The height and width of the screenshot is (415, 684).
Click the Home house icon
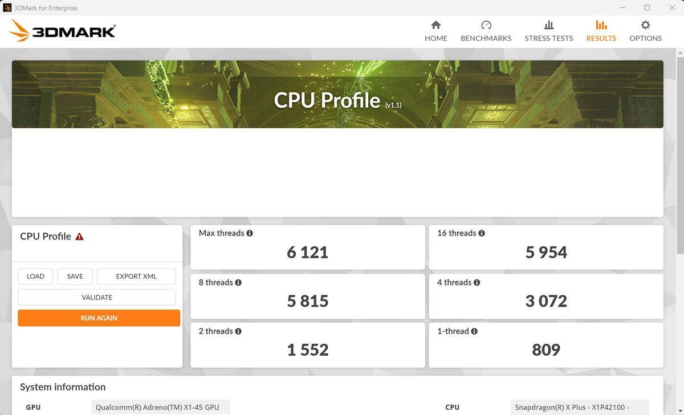(436, 25)
